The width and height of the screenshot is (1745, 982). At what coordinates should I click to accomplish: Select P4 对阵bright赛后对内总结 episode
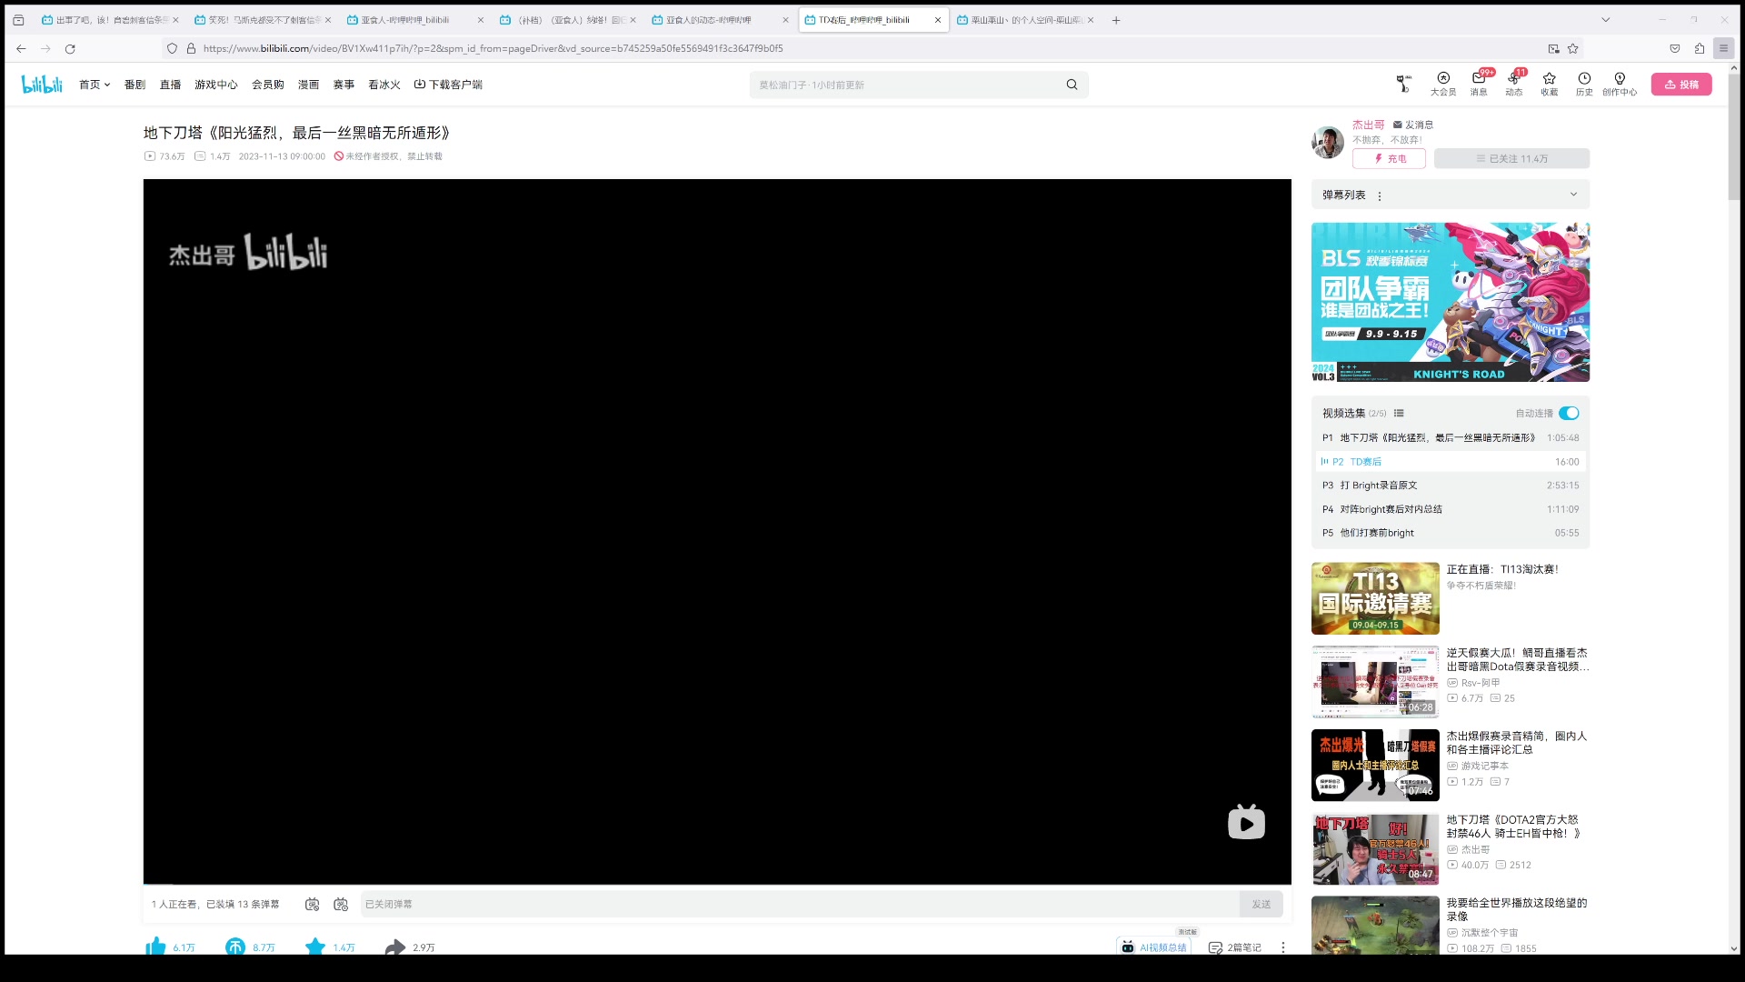pyautogui.click(x=1450, y=508)
